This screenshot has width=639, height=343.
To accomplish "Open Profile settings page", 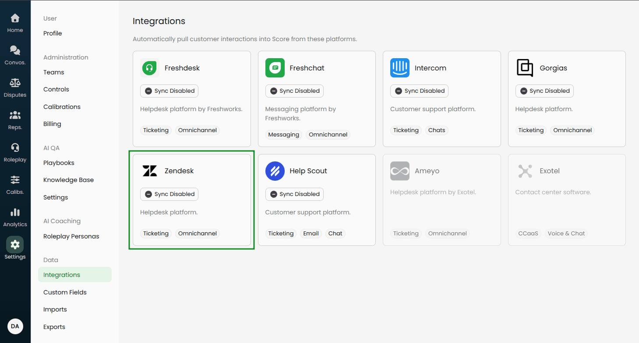I will (x=53, y=33).
